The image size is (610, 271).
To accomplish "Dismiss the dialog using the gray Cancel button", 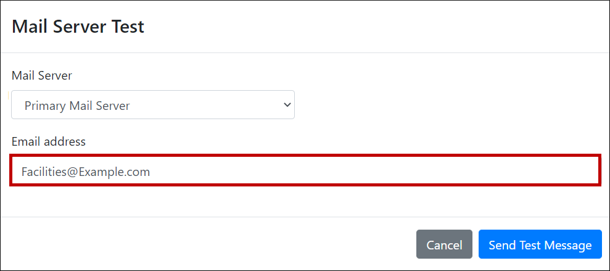I will pos(444,244).
